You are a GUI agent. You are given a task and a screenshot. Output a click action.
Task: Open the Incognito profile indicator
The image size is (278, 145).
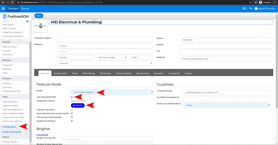265,2
